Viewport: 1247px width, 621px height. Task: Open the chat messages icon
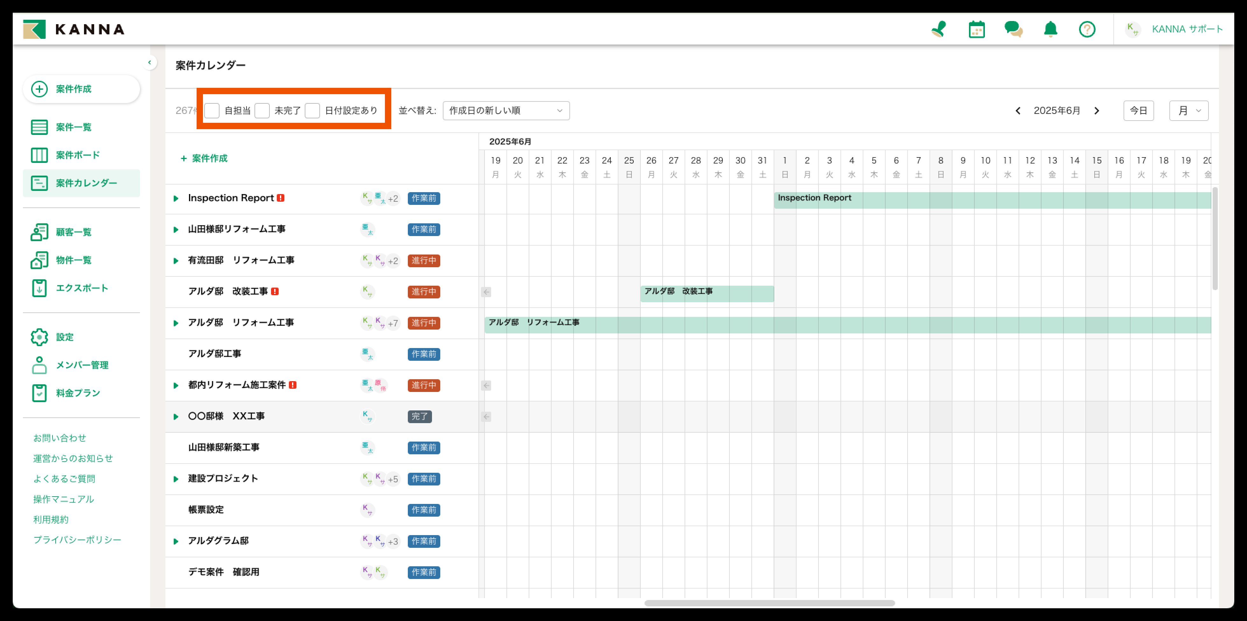pos(1013,29)
